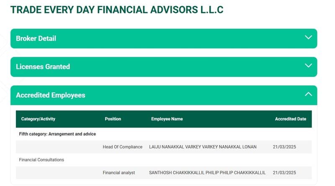
Task: Click the Accredited Date column header
Action: [290, 119]
